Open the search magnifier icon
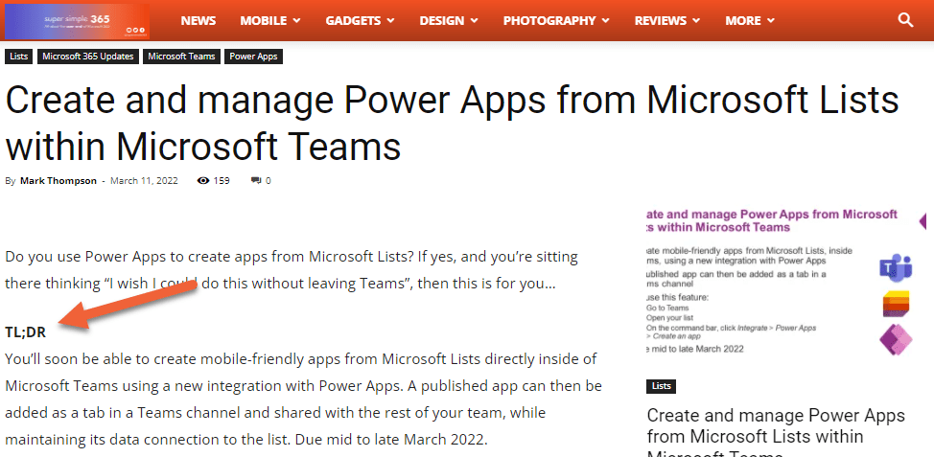The image size is (934, 457). (905, 20)
